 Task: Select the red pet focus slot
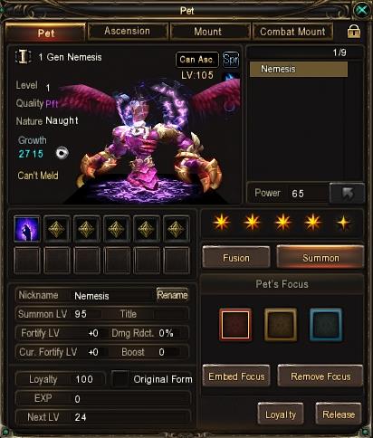(235, 324)
